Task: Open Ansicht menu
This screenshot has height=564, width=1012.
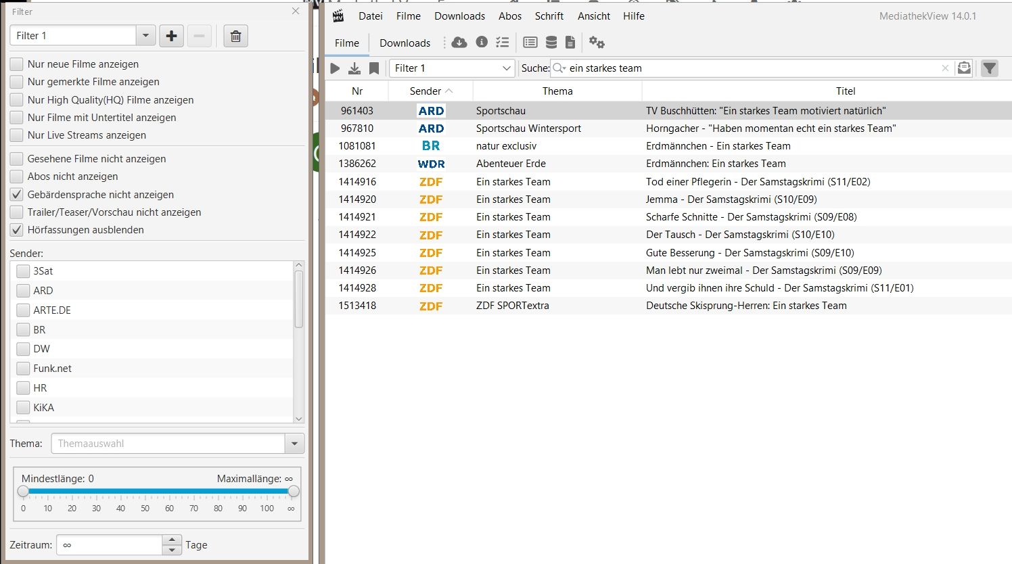Action: point(594,16)
